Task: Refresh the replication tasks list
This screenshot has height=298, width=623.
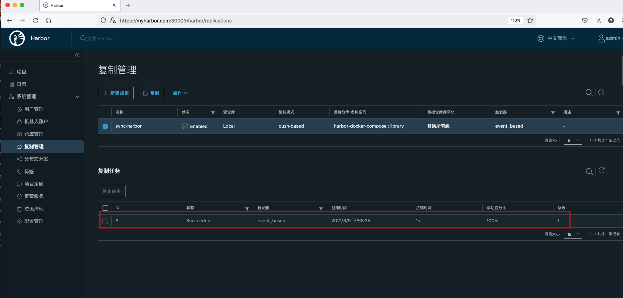Action: (x=602, y=170)
